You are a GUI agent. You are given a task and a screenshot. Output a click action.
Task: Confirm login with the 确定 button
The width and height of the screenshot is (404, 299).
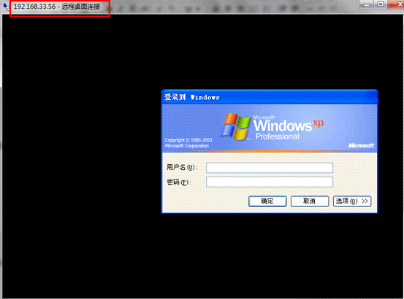(x=267, y=201)
